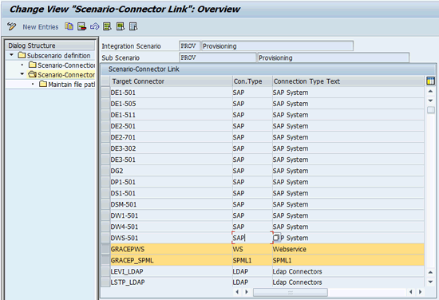Open the Maintain file path folder

pyautogui.click(x=67, y=85)
